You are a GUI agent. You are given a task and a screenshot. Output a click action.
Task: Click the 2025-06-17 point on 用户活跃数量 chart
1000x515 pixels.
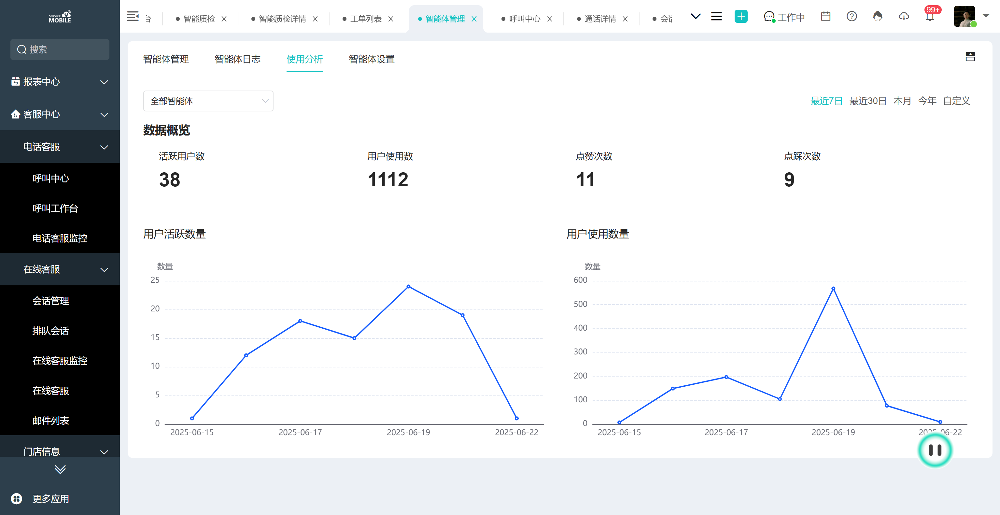(300, 321)
